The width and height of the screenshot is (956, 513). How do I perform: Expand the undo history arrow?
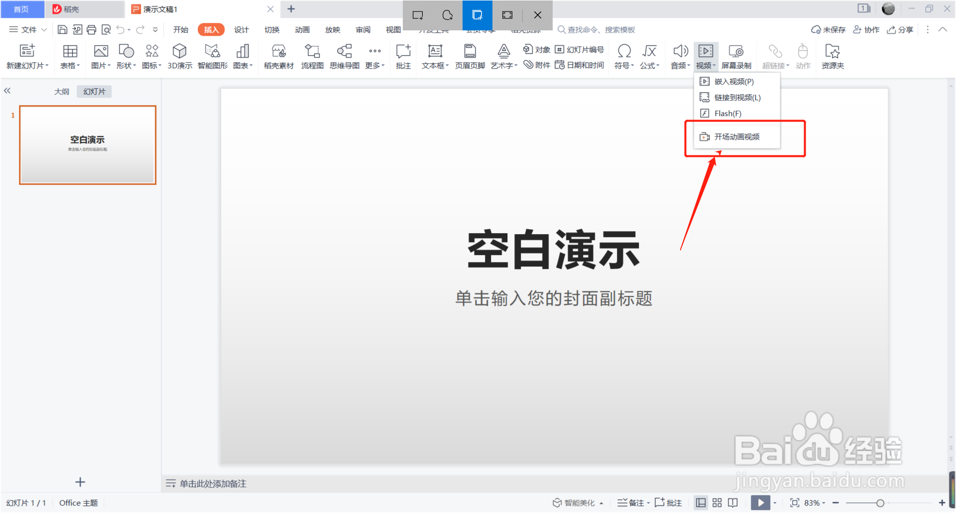[x=129, y=30]
